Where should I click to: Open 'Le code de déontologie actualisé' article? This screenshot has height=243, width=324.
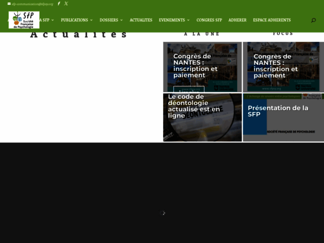tap(194, 106)
